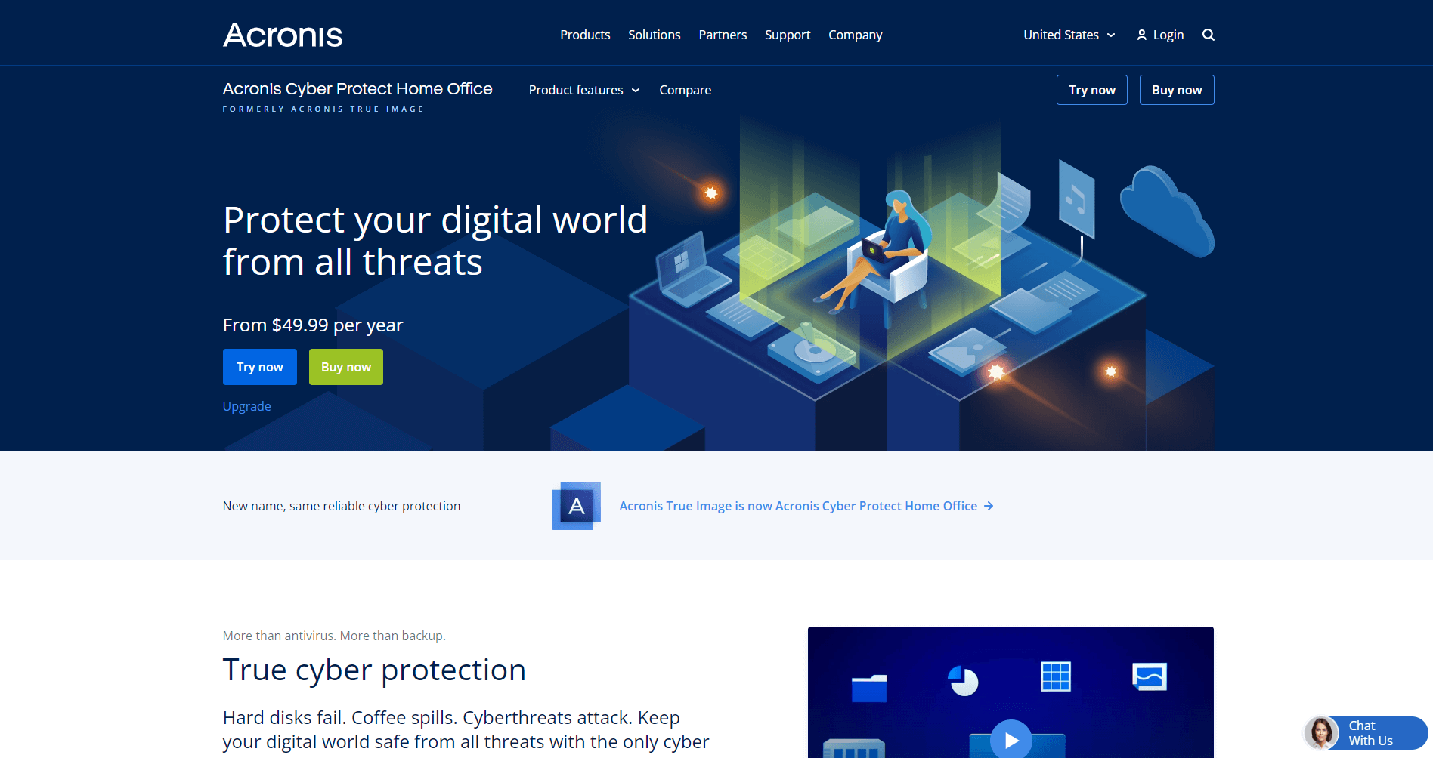
Task: Click 'More than antivirus. More than backup.' text
Action: tap(334, 636)
